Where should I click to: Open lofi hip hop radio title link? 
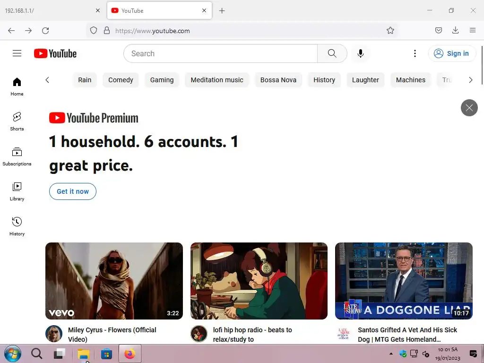pyautogui.click(x=252, y=335)
